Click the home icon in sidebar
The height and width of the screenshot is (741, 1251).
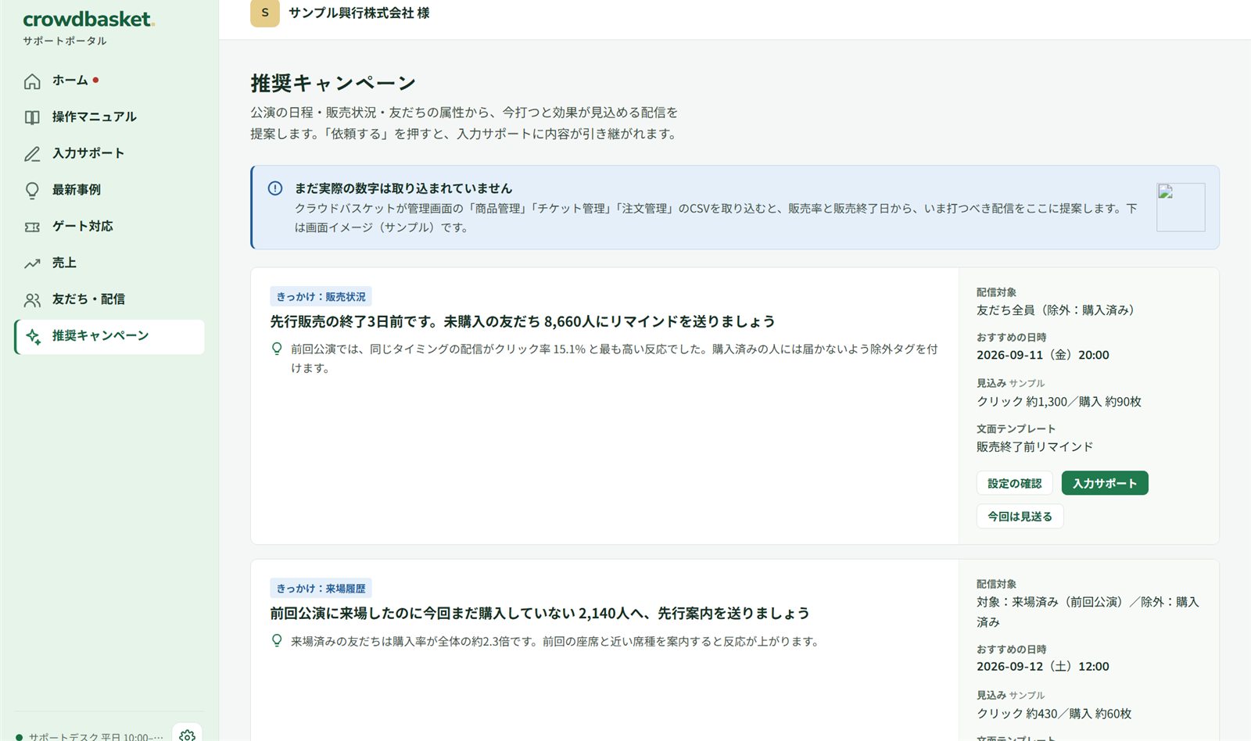click(x=32, y=81)
